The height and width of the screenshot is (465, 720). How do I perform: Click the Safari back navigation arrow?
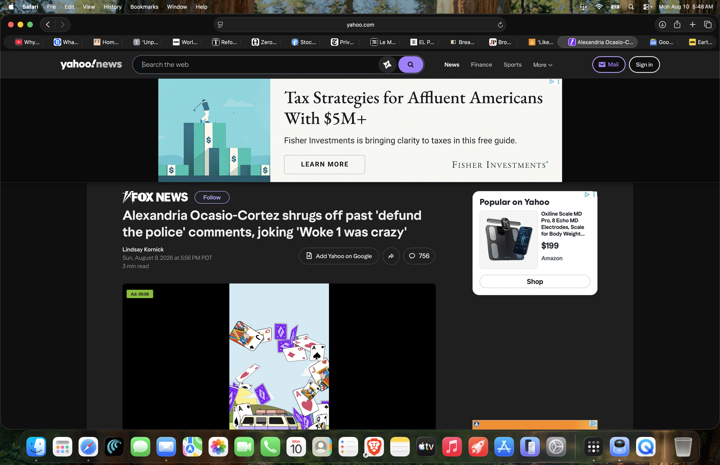coord(48,24)
